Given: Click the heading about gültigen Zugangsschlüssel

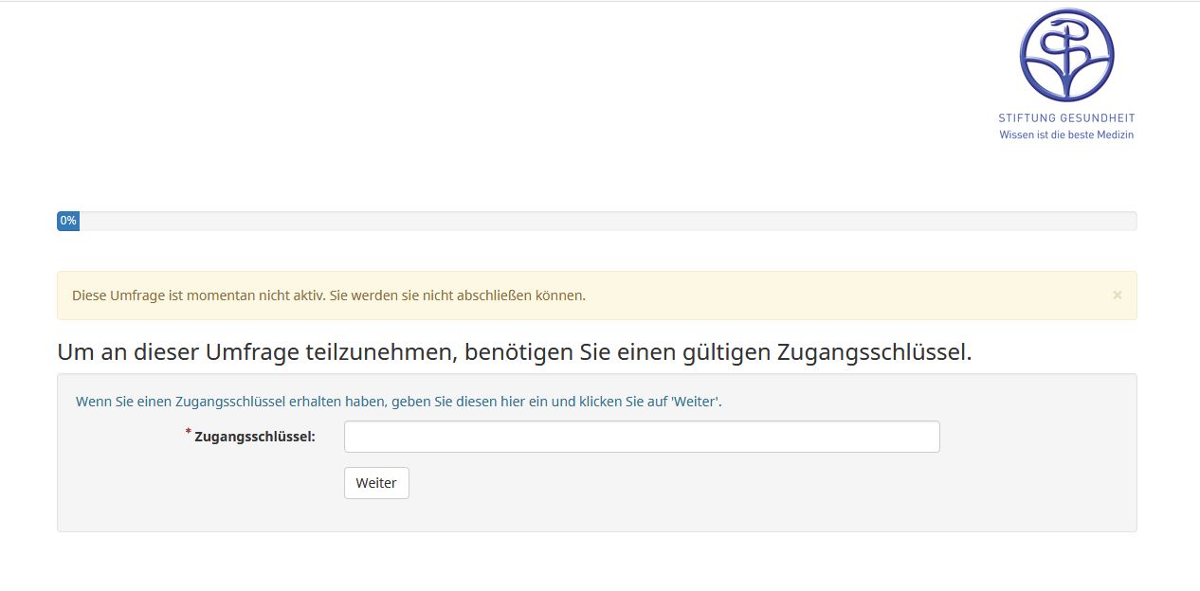Looking at the screenshot, I should 514,352.
